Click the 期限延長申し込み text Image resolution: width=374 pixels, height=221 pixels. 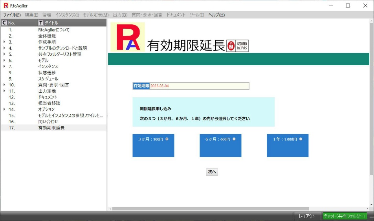[x=156, y=109]
